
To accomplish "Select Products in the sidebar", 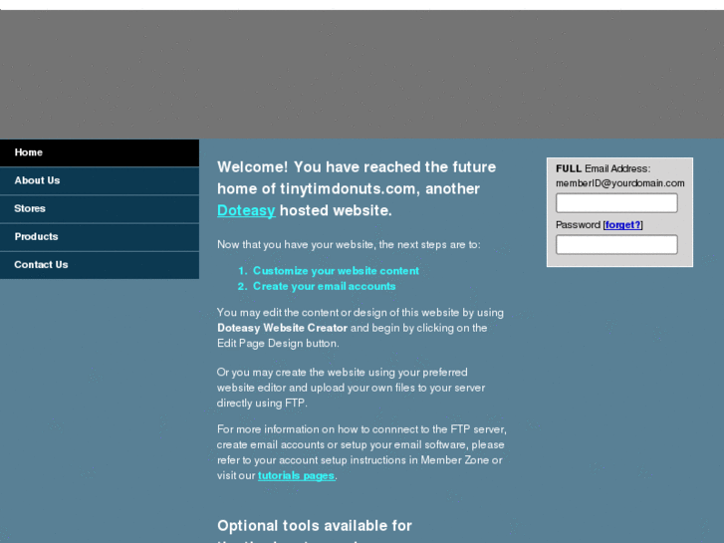I will (x=100, y=237).
